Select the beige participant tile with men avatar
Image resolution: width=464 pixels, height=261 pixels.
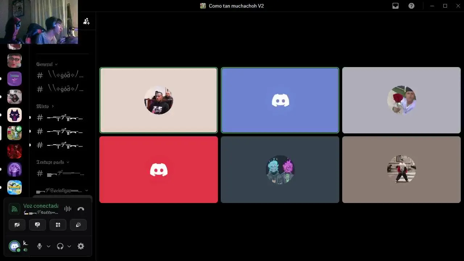point(158,100)
